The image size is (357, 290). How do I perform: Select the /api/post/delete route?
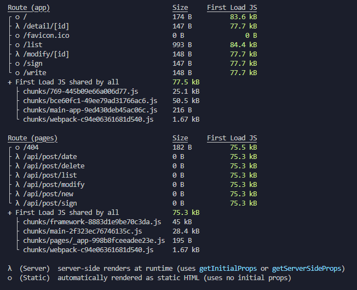coord(54,166)
